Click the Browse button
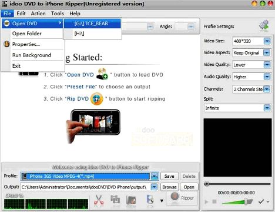The width and height of the screenshot is (275, 212). (x=169, y=187)
